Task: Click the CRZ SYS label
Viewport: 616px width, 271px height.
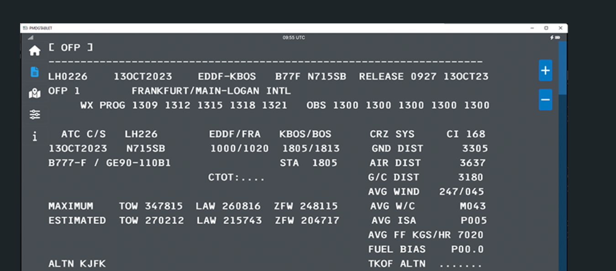Action: point(392,134)
